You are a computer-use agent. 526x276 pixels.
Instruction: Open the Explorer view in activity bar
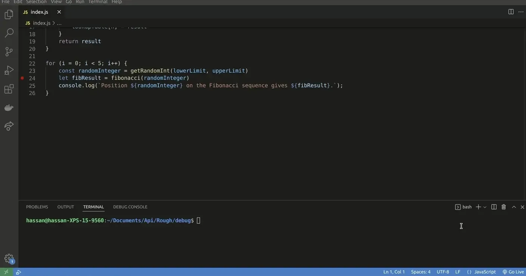[9, 15]
